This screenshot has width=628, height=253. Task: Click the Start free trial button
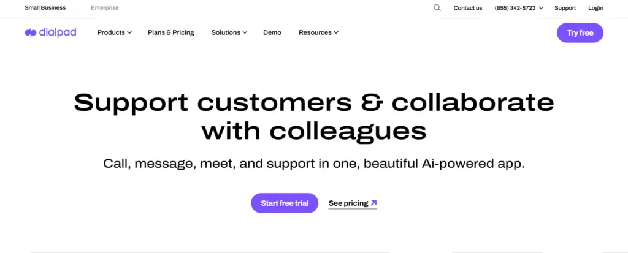tap(285, 203)
